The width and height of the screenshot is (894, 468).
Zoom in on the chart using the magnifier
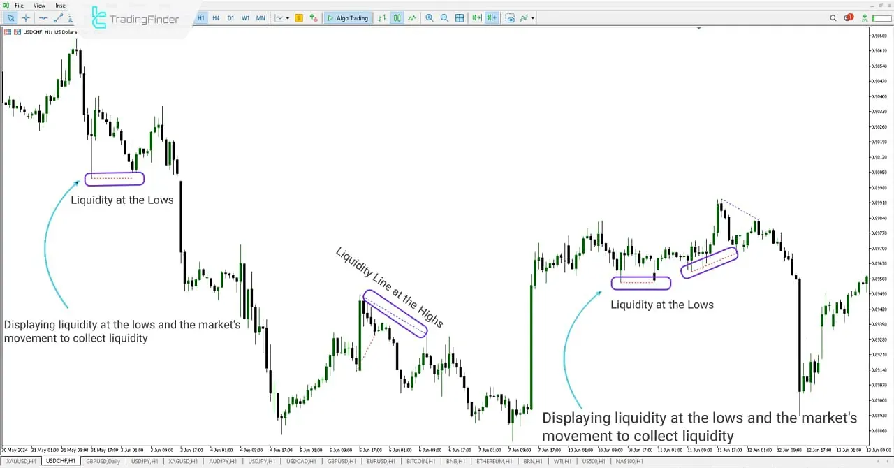pos(430,18)
